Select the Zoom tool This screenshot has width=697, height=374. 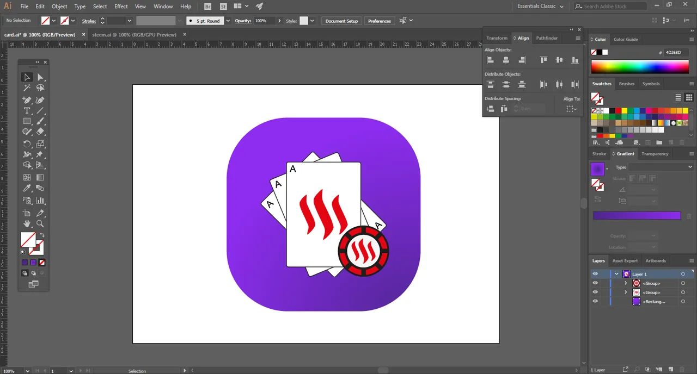[x=40, y=223]
